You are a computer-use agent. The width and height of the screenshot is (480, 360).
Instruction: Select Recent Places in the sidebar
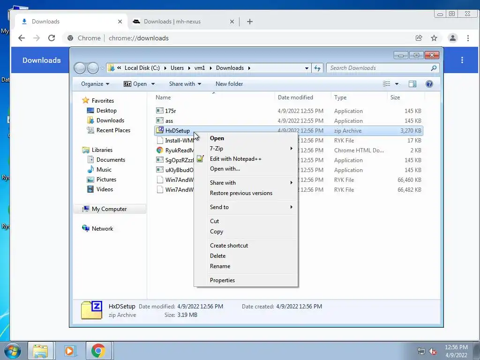coord(113,130)
